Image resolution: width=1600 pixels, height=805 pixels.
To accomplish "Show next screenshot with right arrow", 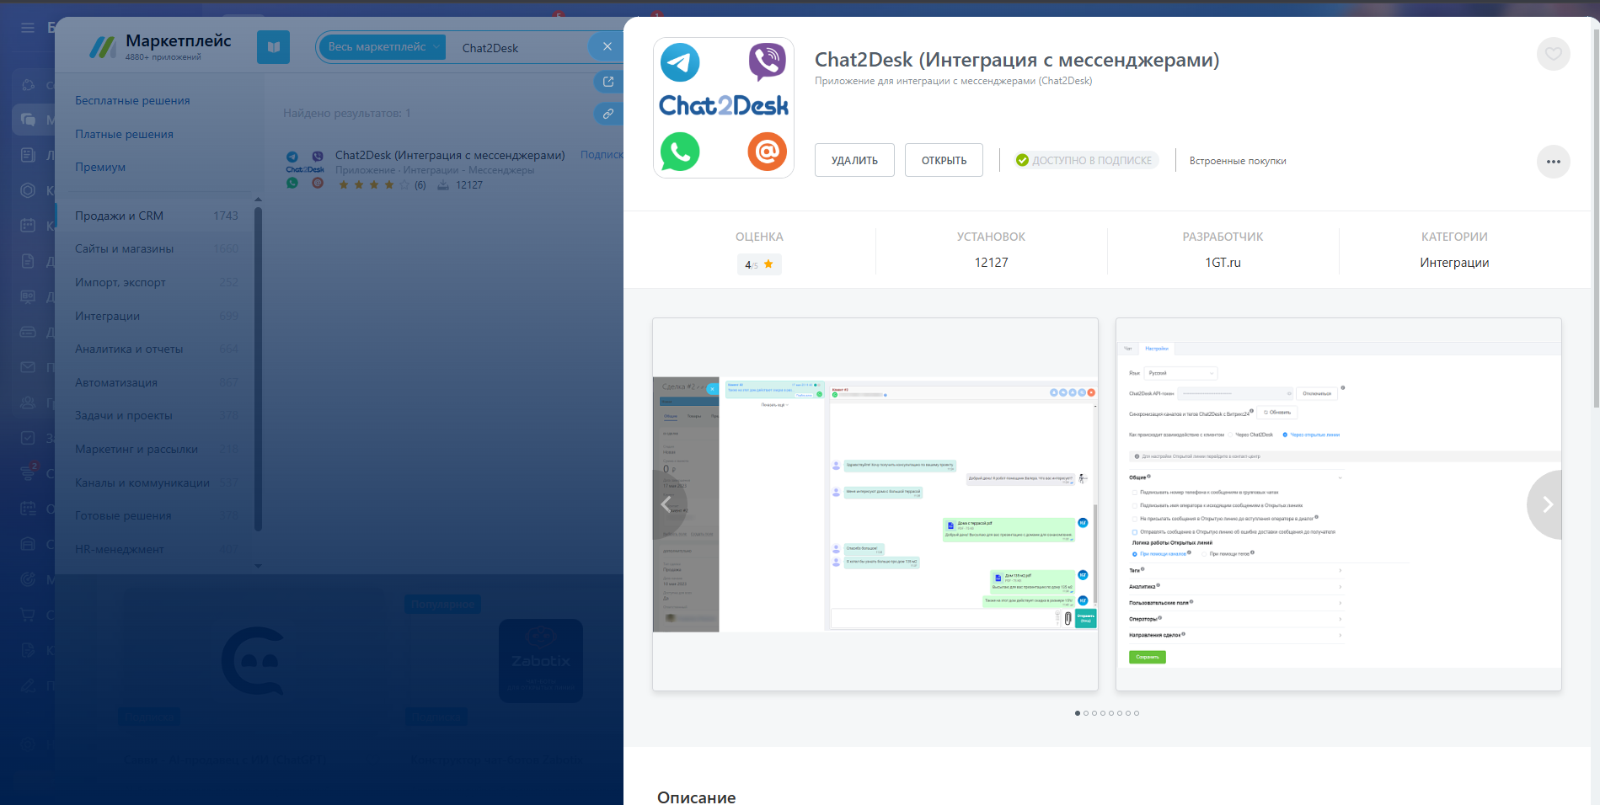I will [x=1546, y=504].
